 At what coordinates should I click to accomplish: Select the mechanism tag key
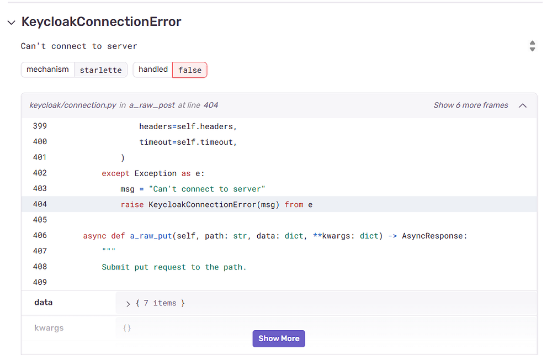pos(47,70)
